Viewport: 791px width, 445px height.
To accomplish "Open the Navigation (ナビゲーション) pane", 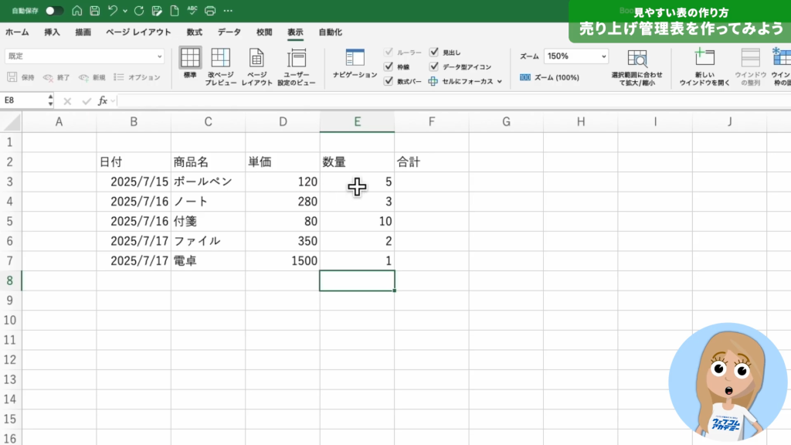I will click(x=355, y=63).
